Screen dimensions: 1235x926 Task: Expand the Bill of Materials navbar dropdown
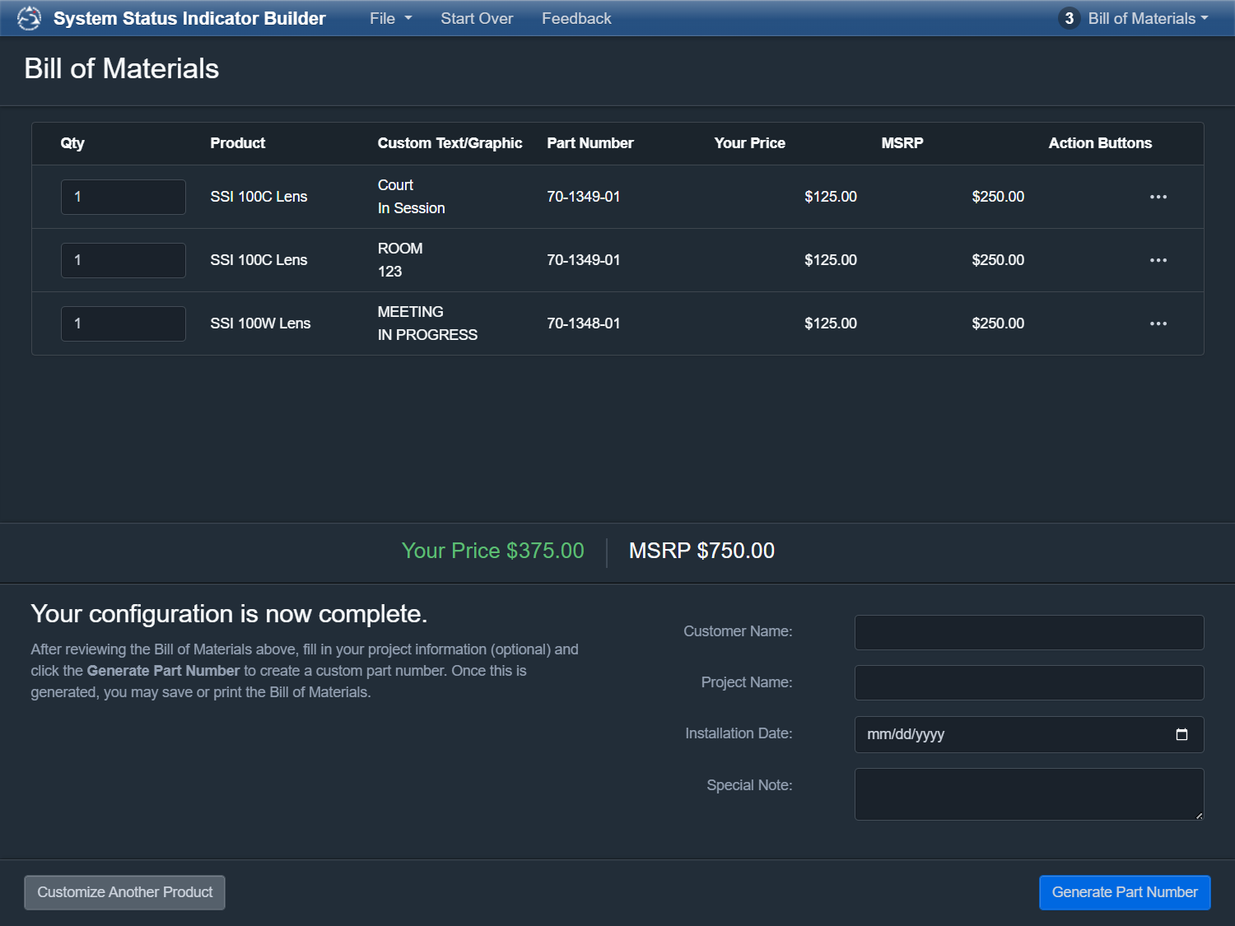point(1148,18)
